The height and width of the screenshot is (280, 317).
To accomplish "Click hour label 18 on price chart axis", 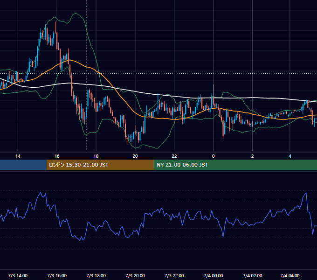I will [96, 156].
